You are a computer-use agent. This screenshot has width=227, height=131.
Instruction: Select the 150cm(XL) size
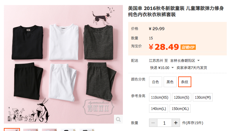180,108
